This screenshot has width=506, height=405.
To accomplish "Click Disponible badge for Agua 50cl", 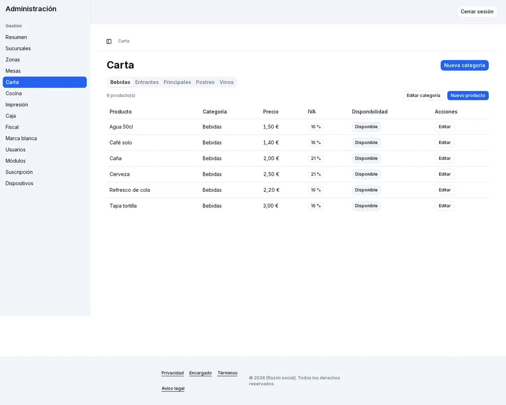I will 366,127.
